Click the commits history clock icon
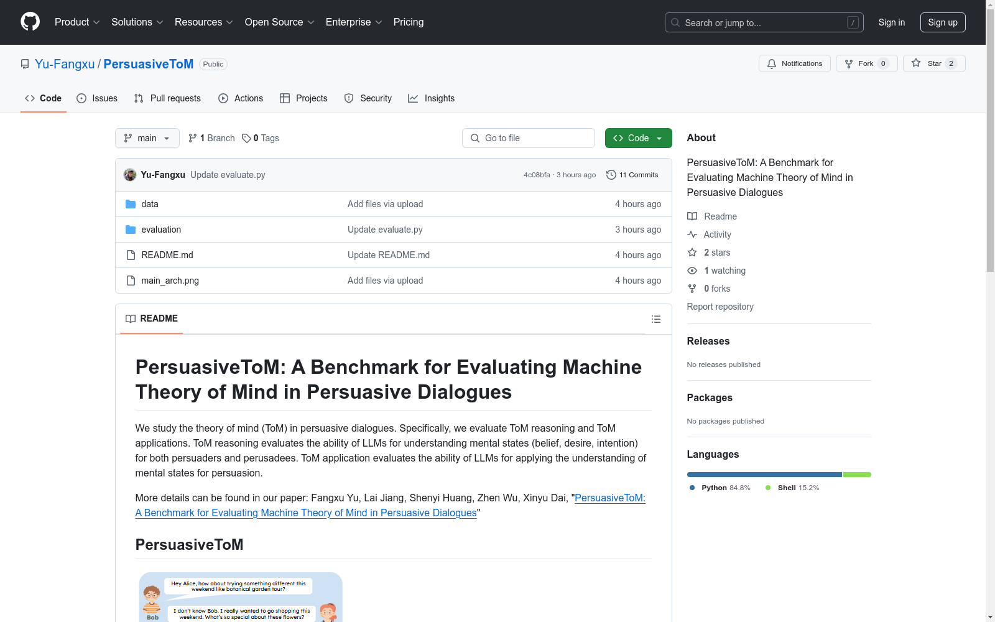 pos(611,175)
